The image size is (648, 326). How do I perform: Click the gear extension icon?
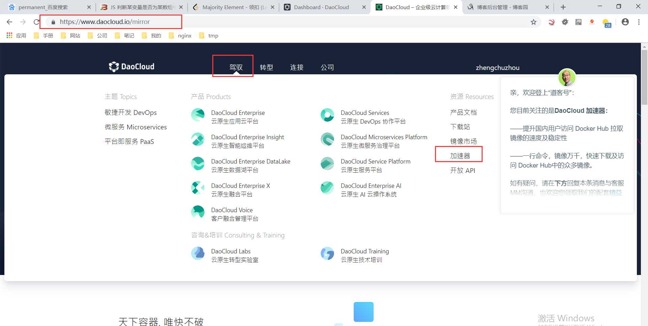[565, 22]
